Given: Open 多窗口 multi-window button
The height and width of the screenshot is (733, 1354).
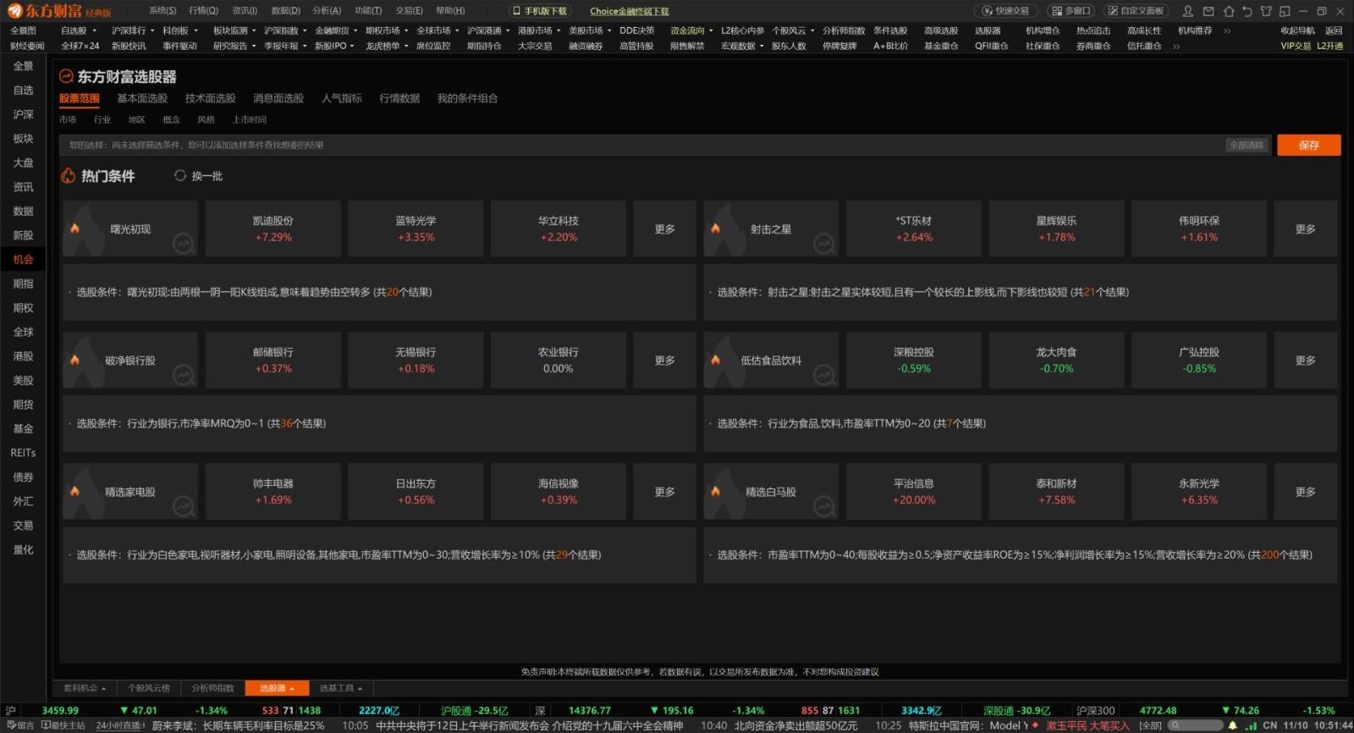Looking at the screenshot, I should [x=1071, y=11].
